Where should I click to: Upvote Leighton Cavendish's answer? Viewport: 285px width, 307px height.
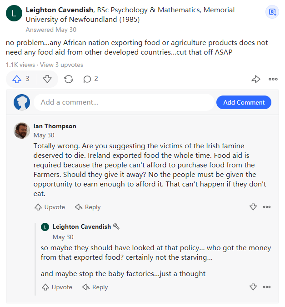pos(20,79)
